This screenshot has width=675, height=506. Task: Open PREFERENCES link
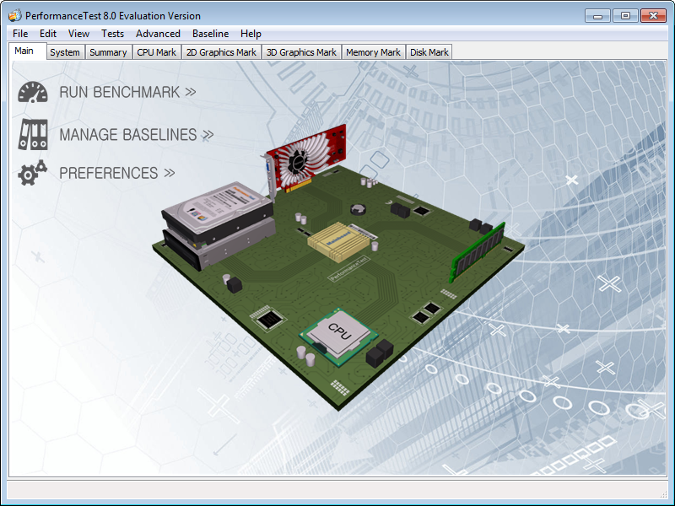tap(117, 173)
